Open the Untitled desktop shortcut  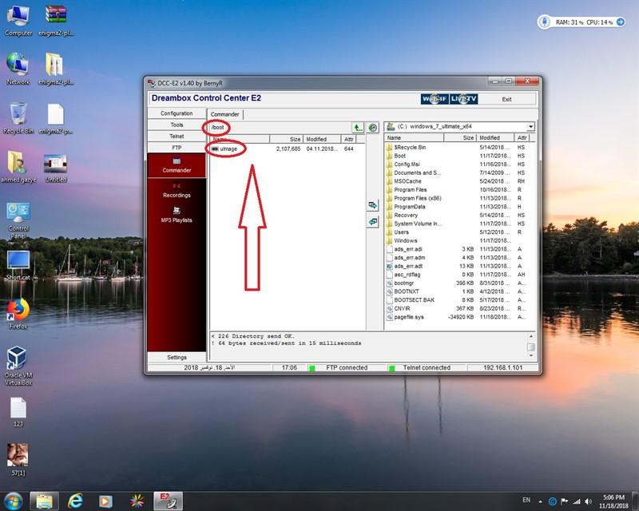tap(55, 167)
